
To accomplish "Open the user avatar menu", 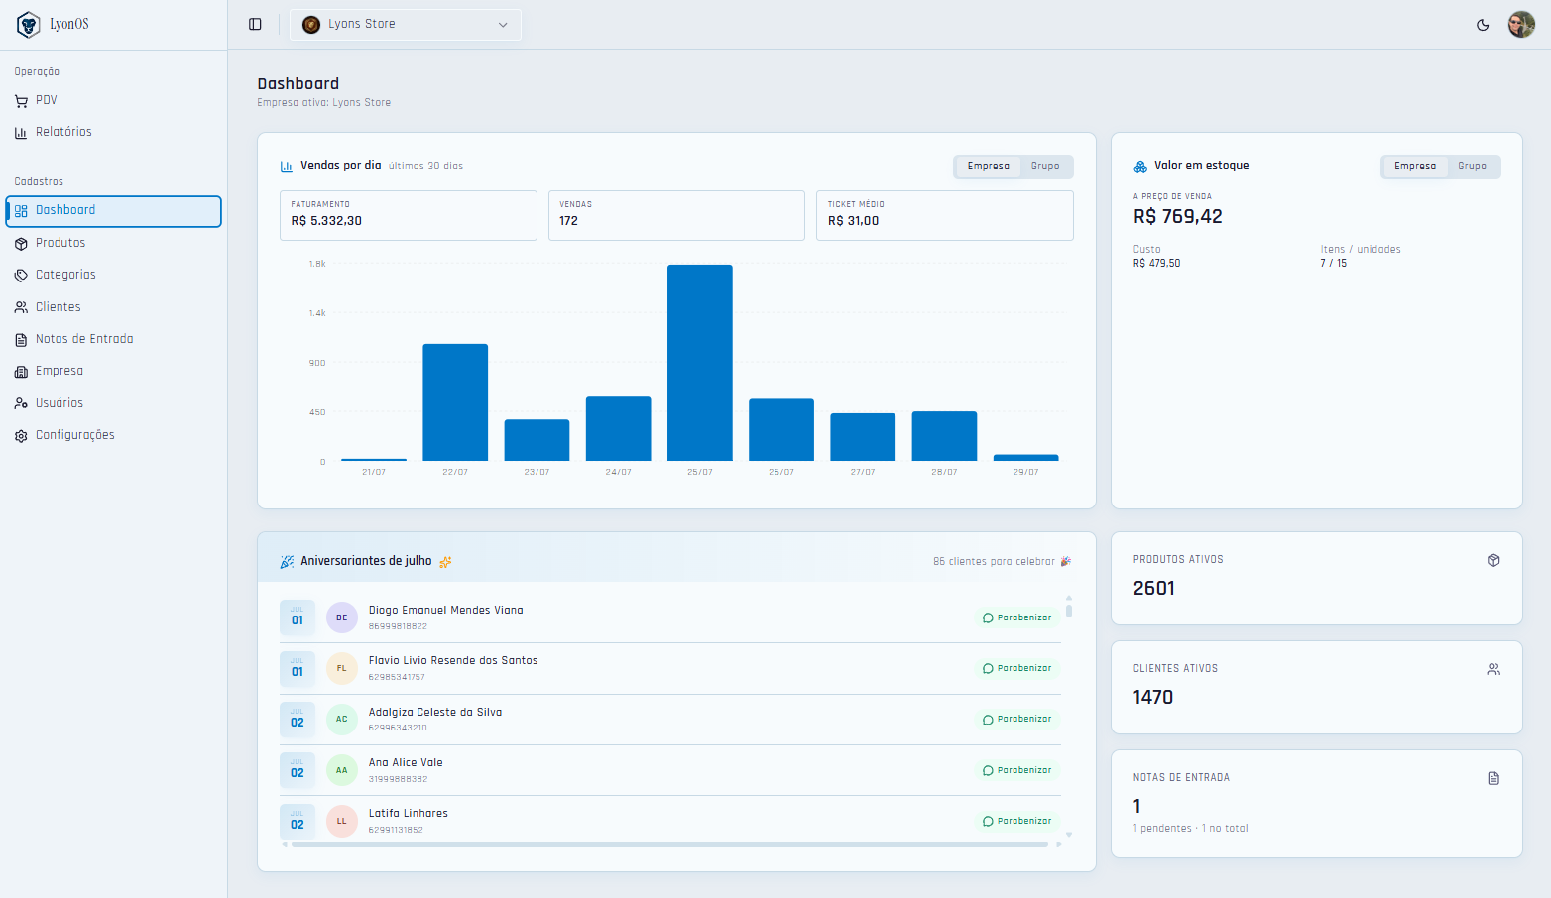I will click(1521, 25).
